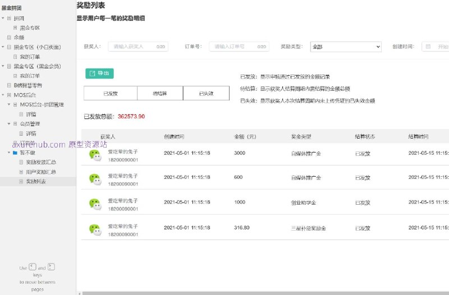Select 奖励列表 page in sidebar
This screenshot has height=295, width=449.
coord(36,181)
